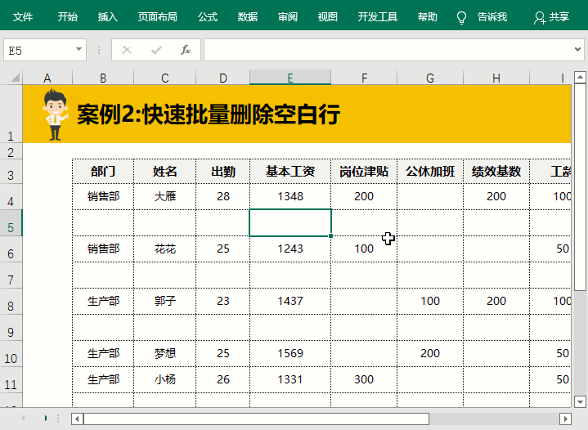
Task: Select row 7 header
Action: (11, 280)
